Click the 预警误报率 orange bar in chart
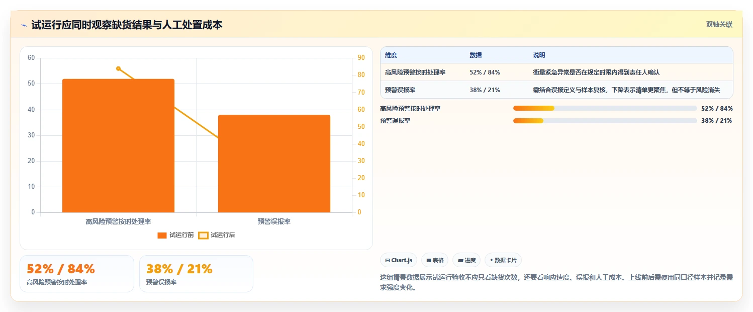The width and height of the screenshot is (753, 312). click(x=274, y=164)
